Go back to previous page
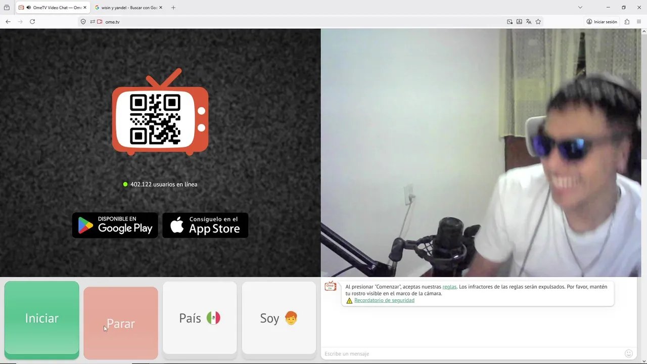 click(x=8, y=22)
